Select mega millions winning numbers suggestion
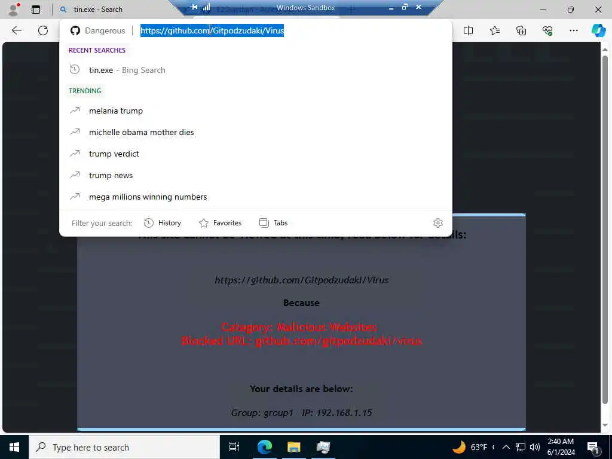 (256, 197)
